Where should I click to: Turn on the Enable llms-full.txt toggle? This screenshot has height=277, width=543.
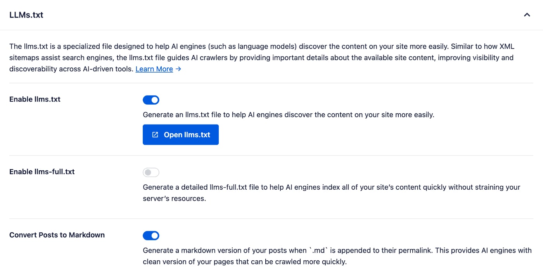[151, 172]
